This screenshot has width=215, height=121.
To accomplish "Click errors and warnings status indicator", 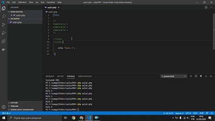I will (x=6, y=113).
